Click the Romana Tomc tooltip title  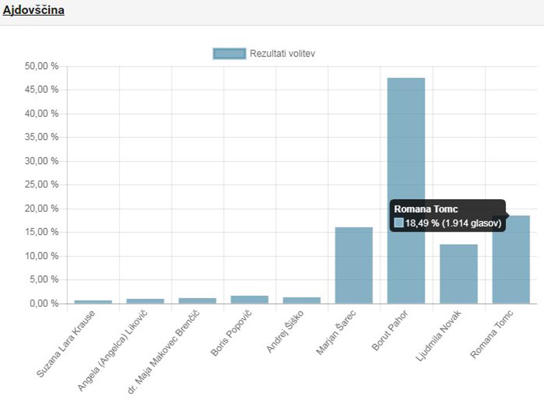coord(426,210)
